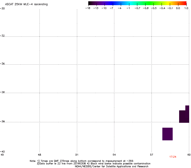Click latitude axis label -32

tap(2, 36)
